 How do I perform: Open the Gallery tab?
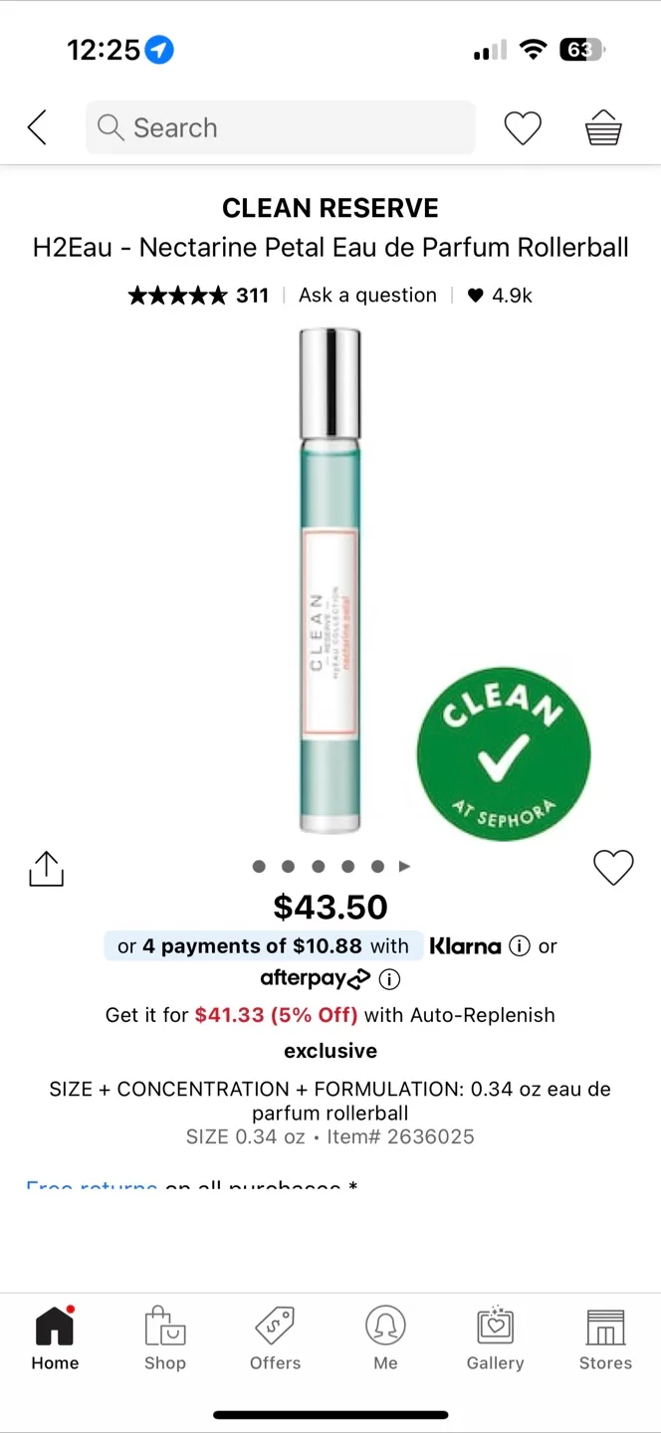(495, 1339)
